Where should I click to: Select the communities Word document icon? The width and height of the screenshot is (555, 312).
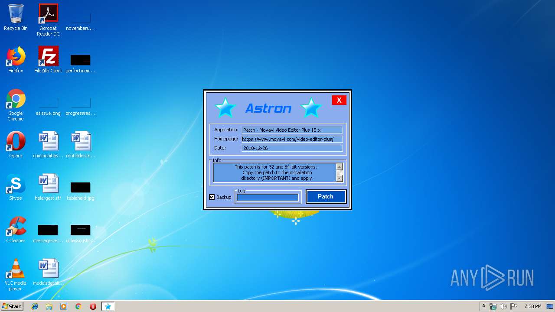[x=48, y=145]
